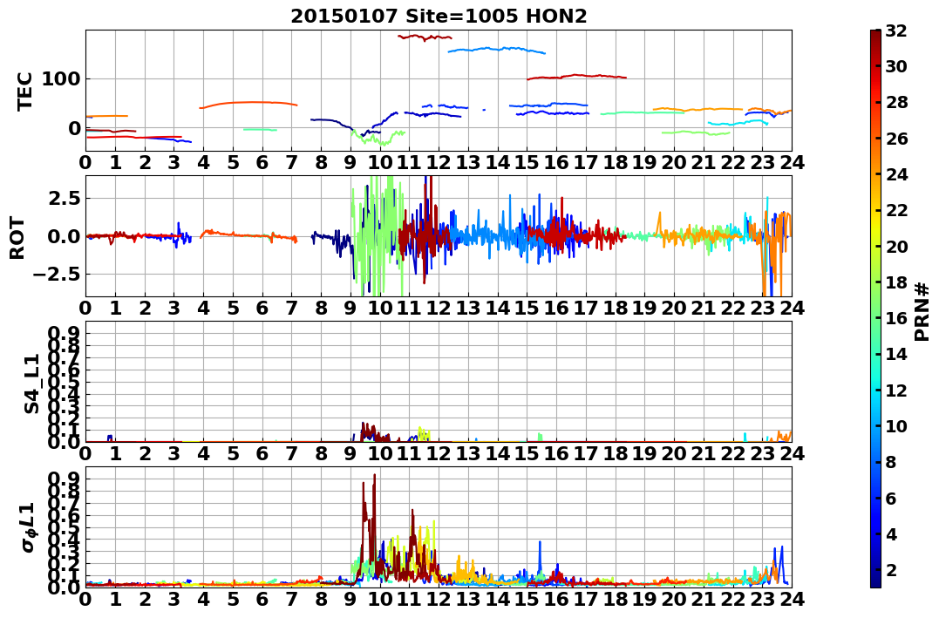
Task: Click colorbar tick label '30'
Action: click(896, 66)
